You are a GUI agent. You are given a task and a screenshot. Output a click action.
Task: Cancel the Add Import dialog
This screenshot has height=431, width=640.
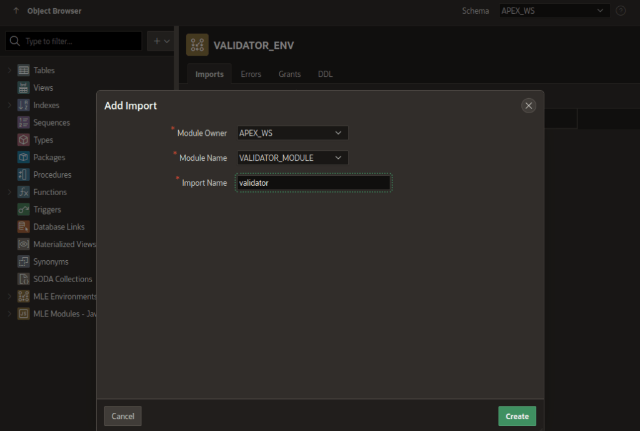pyautogui.click(x=122, y=415)
